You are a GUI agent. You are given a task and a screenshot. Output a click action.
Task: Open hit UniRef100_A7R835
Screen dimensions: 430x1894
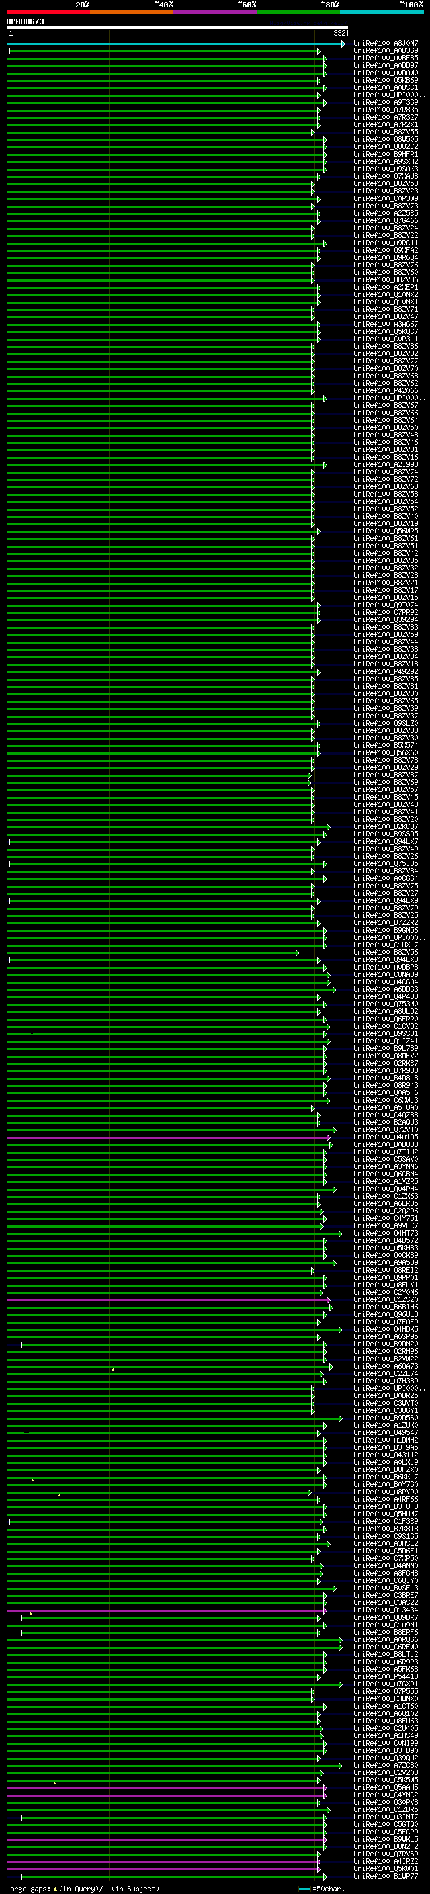click(386, 110)
